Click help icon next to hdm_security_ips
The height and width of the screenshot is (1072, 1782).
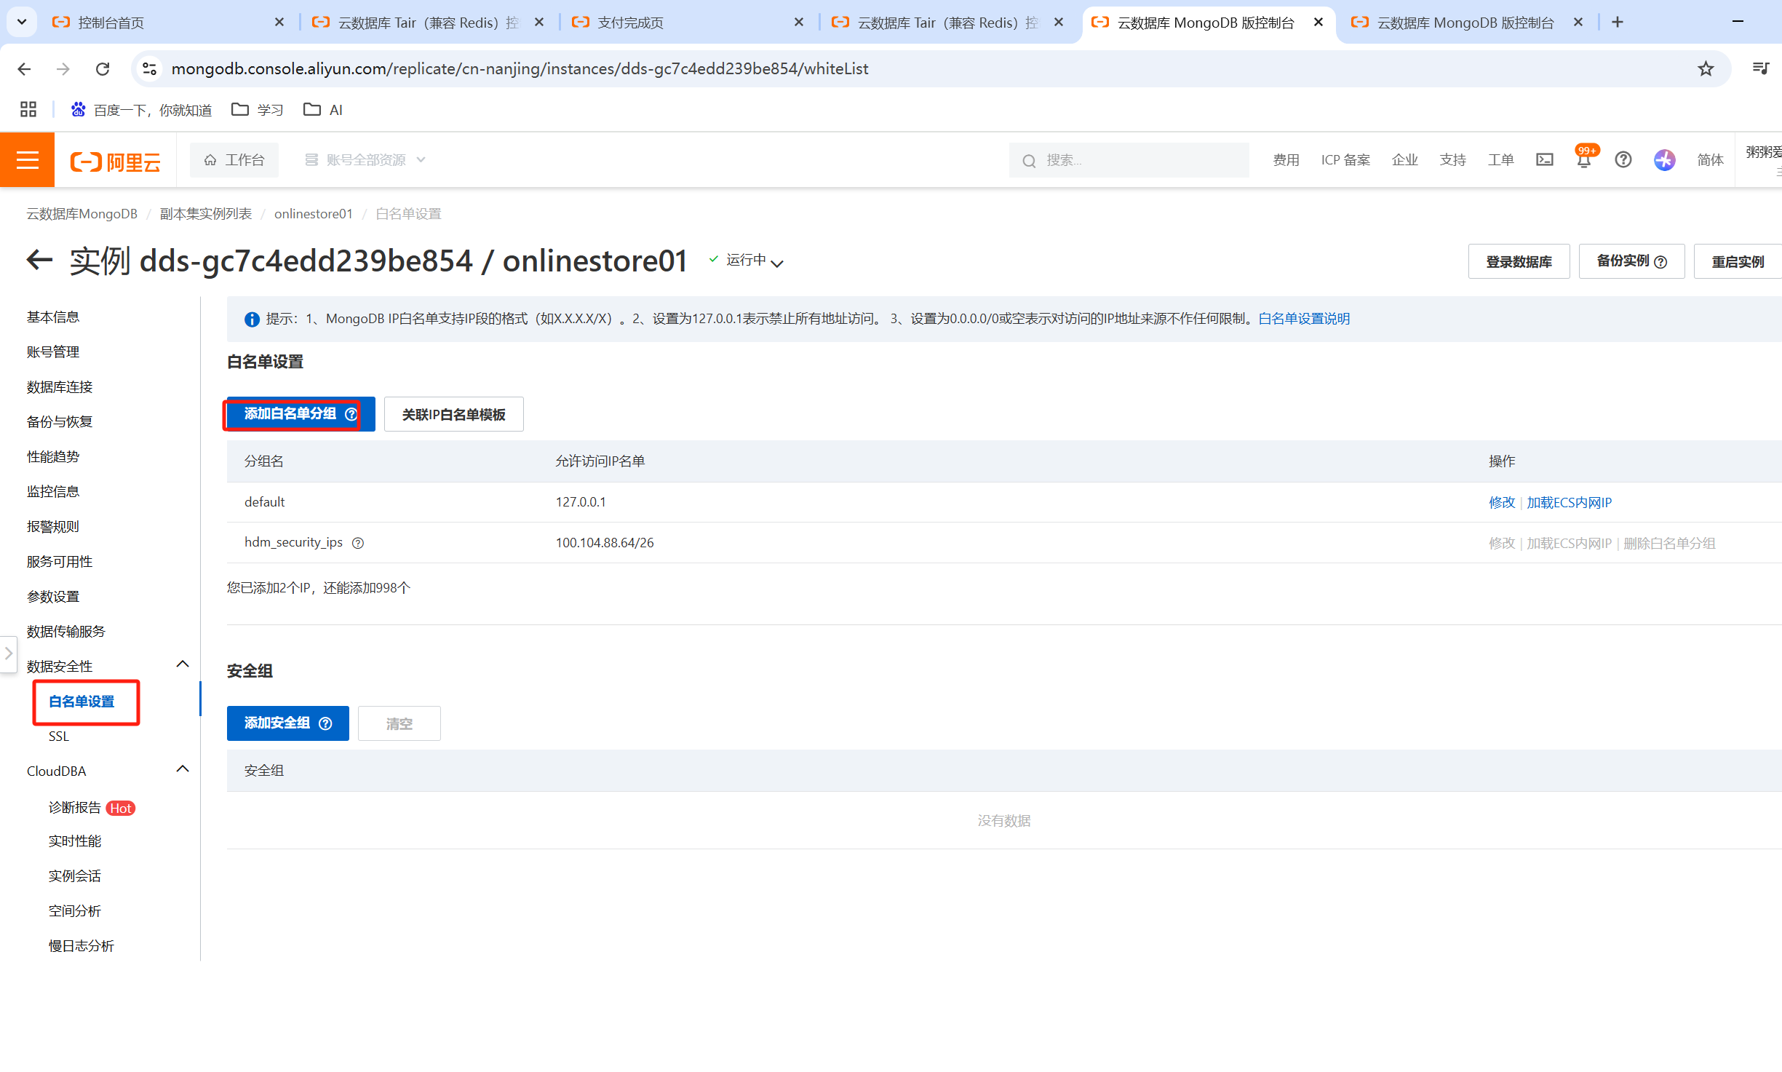tap(358, 543)
